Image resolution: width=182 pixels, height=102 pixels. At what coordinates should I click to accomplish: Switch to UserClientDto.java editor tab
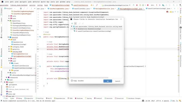[82, 8]
